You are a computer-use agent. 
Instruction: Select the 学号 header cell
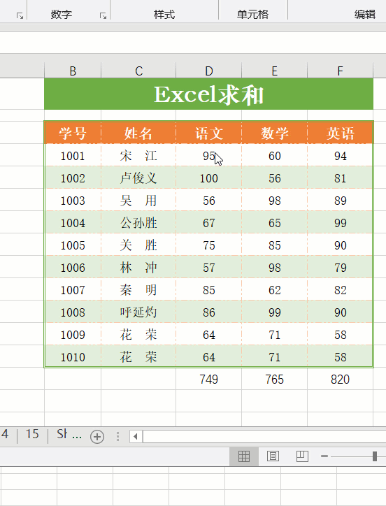[73, 133]
